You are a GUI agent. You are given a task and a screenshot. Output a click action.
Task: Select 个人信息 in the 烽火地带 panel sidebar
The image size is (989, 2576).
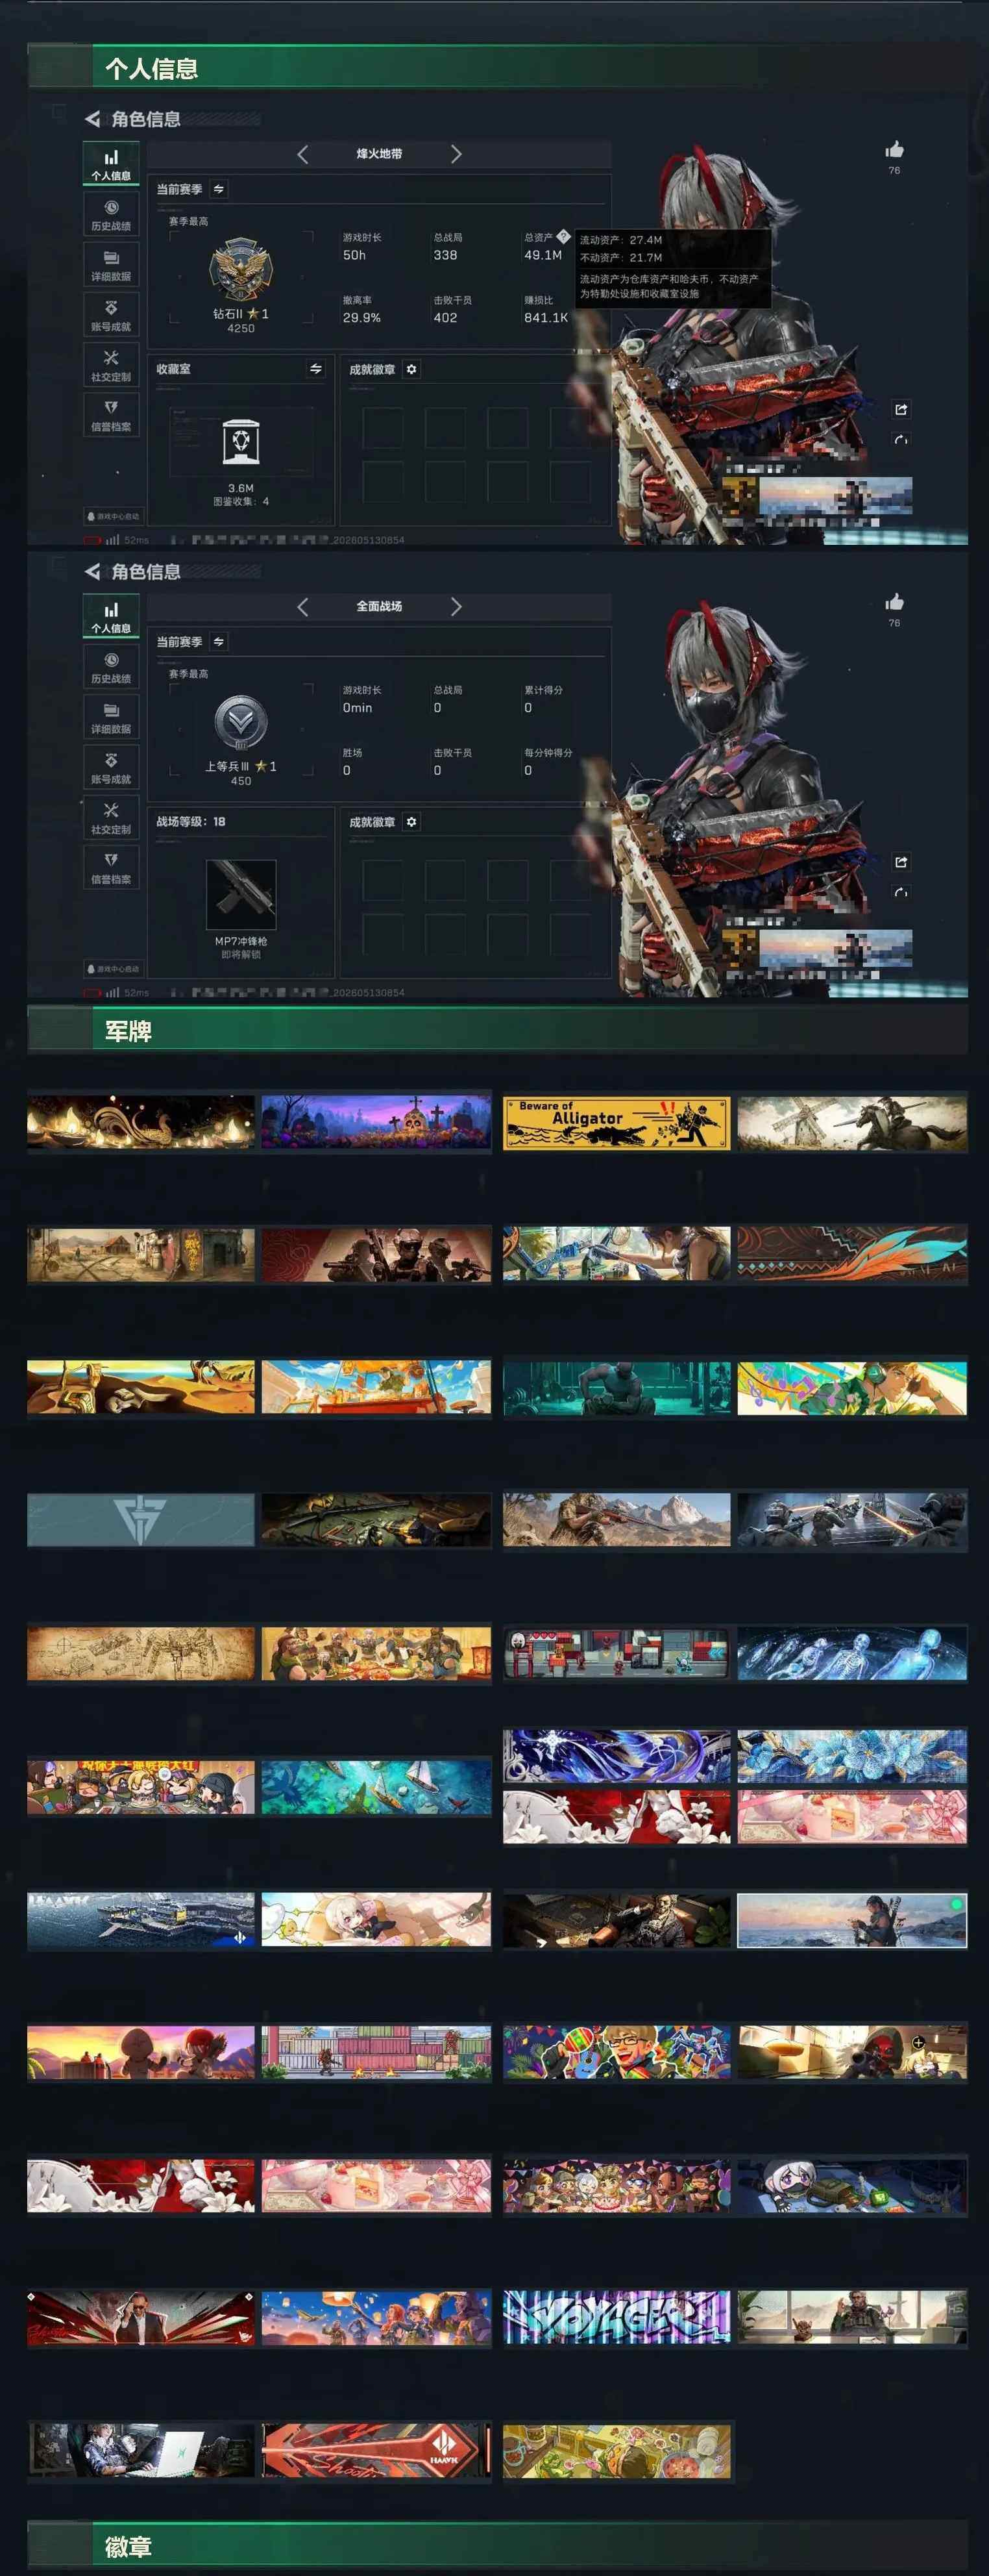tap(111, 164)
